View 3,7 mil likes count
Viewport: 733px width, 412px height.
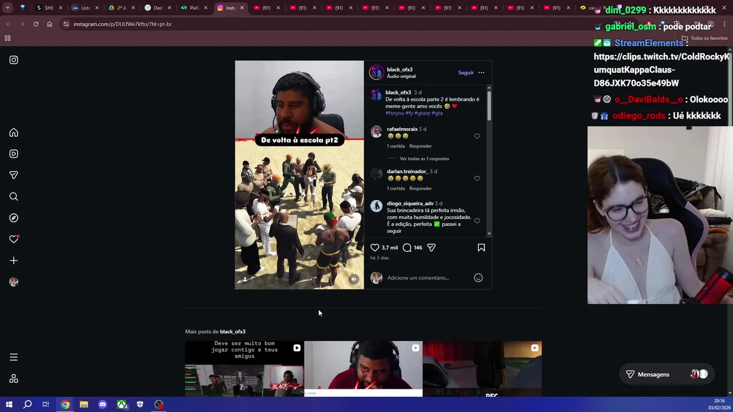point(390,248)
